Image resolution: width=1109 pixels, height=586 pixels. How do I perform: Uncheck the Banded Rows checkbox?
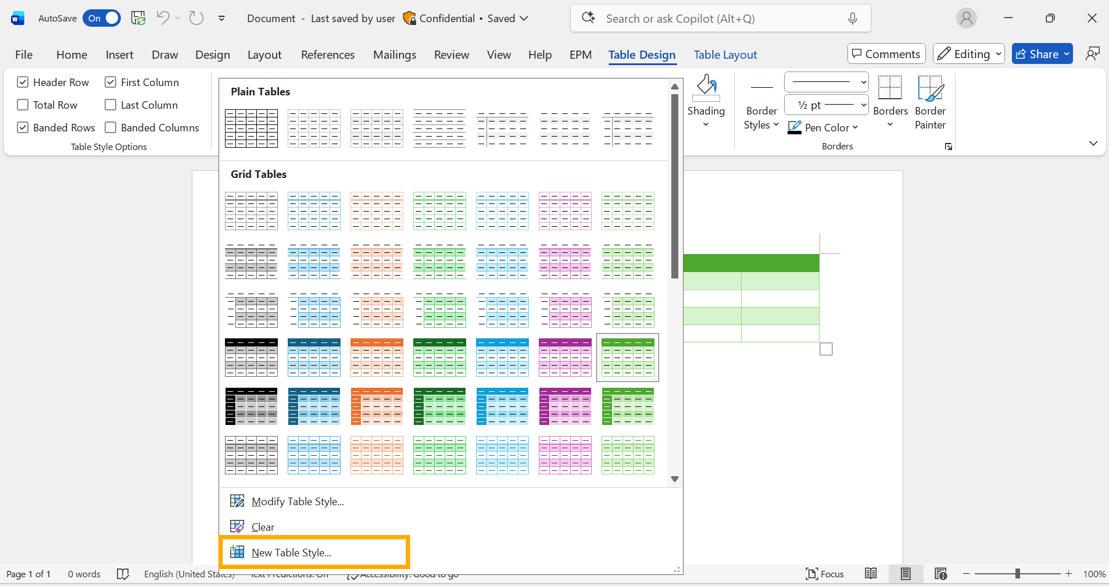[23, 127]
